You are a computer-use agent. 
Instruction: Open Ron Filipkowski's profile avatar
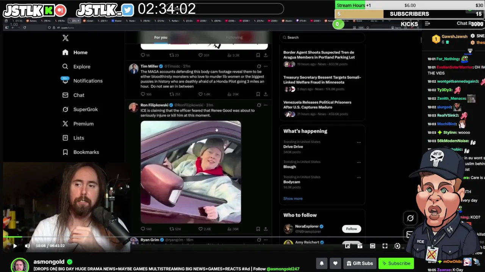point(133,107)
